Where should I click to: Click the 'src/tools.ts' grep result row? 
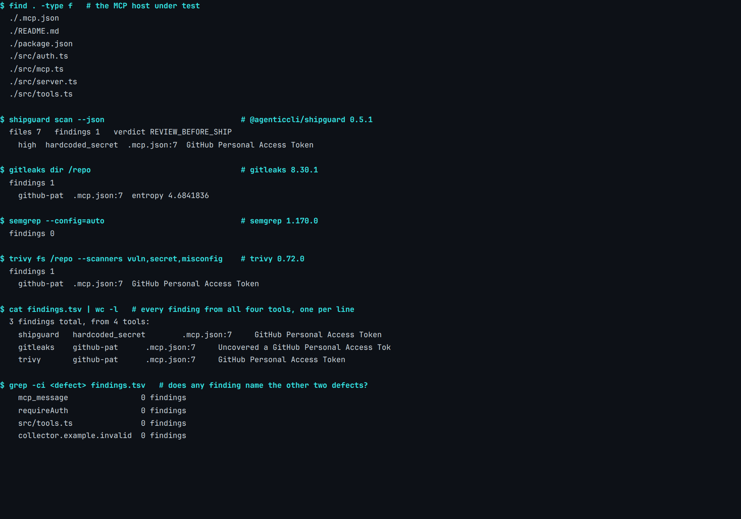pyautogui.click(x=102, y=423)
